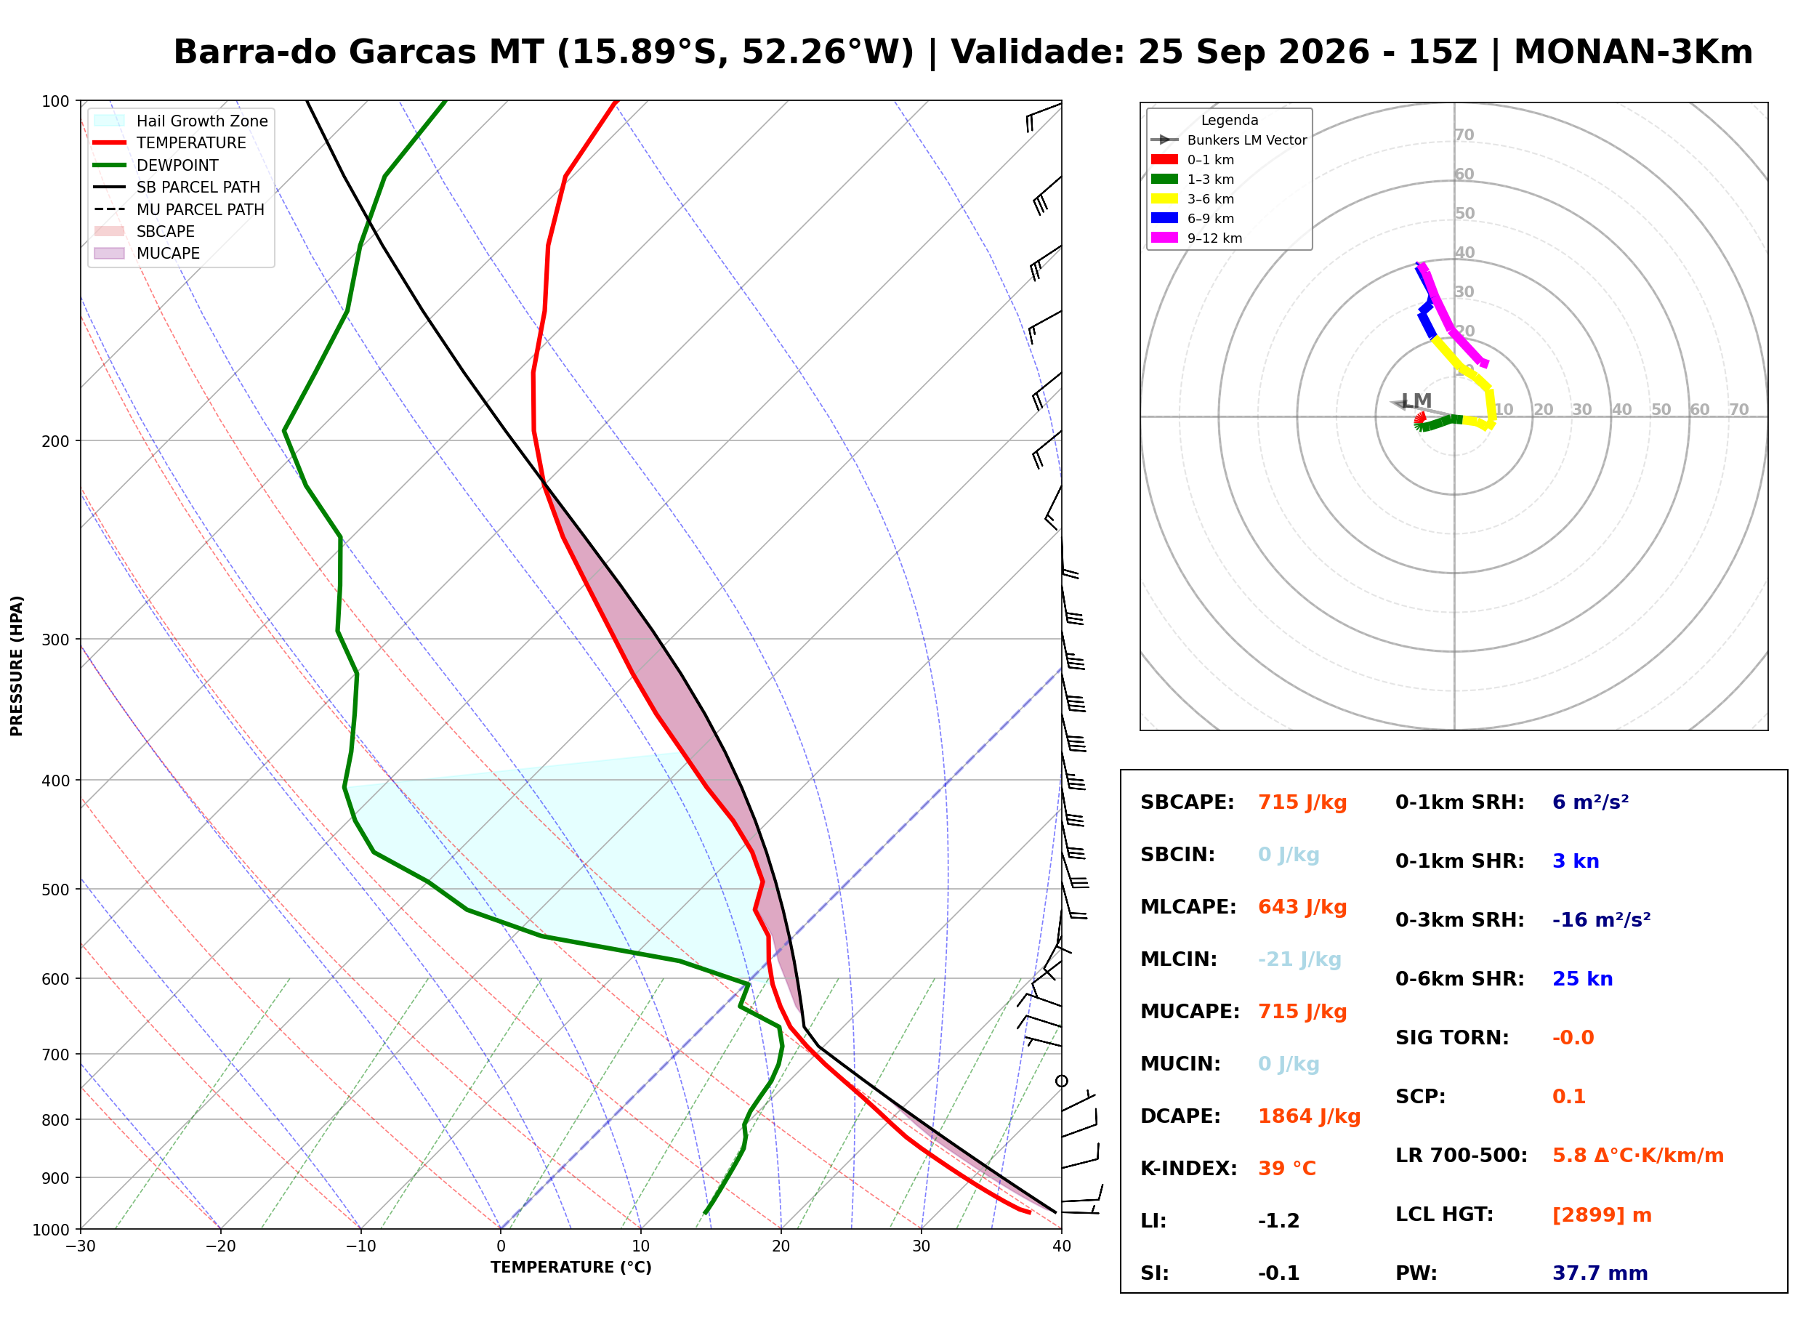Viewport: 1798px width, 1330px height.
Task: Click the TEMPERATURE (°C) axis title
Action: tap(571, 1267)
